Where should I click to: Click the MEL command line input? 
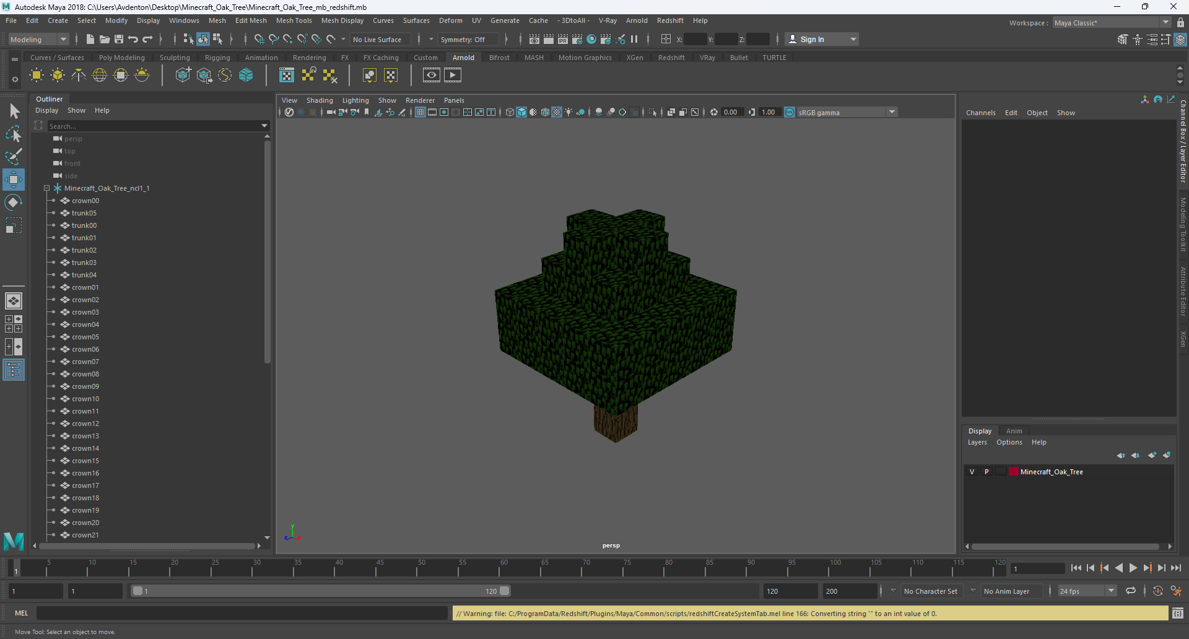(242, 614)
